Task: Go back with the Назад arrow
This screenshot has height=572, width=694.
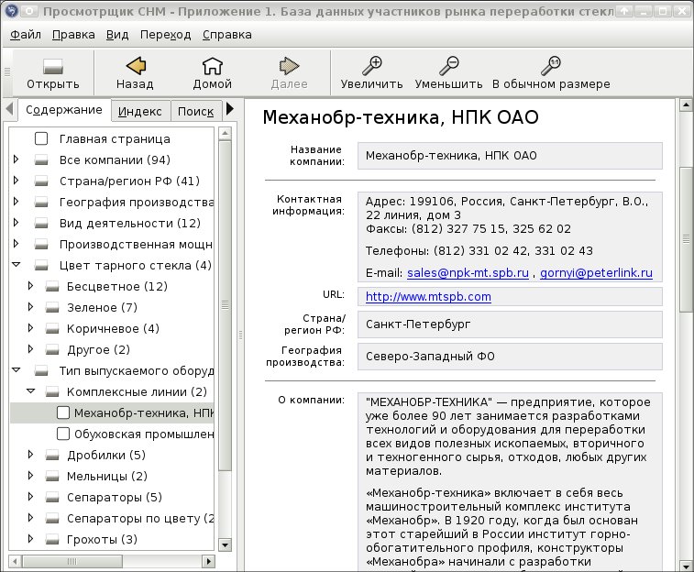Action: click(136, 65)
